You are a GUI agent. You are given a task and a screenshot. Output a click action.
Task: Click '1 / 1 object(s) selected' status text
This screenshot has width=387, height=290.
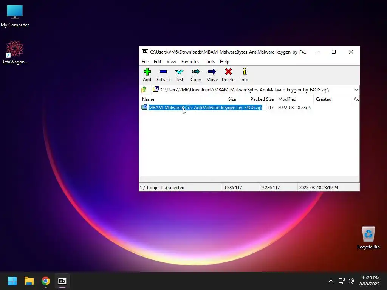point(162,187)
